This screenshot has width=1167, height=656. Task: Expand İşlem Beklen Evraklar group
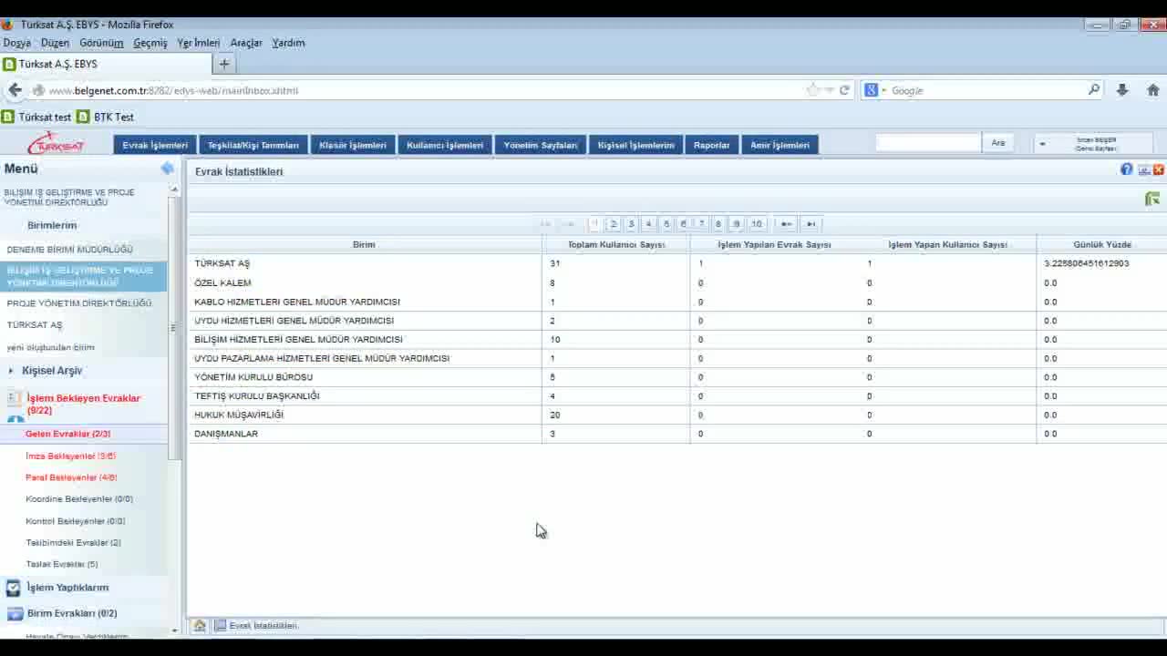pos(83,404)
